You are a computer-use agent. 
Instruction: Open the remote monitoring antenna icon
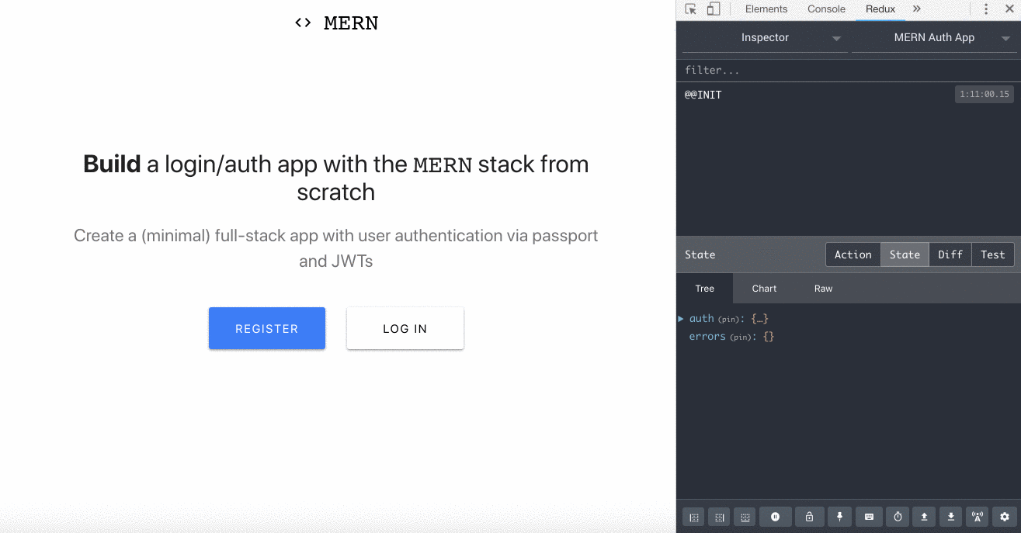977,517
